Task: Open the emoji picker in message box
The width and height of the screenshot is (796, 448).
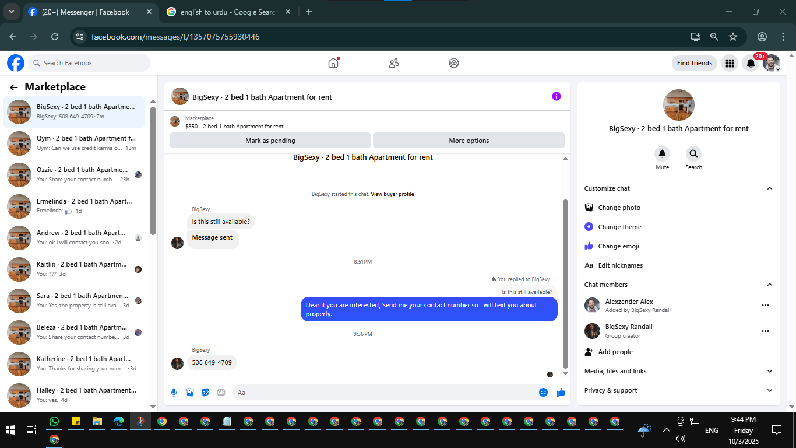Action: [543, 393]
